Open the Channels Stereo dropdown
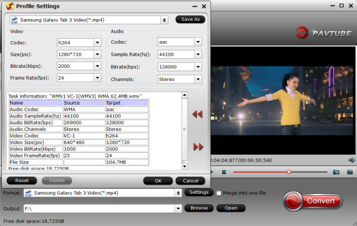 coord(198,79)
